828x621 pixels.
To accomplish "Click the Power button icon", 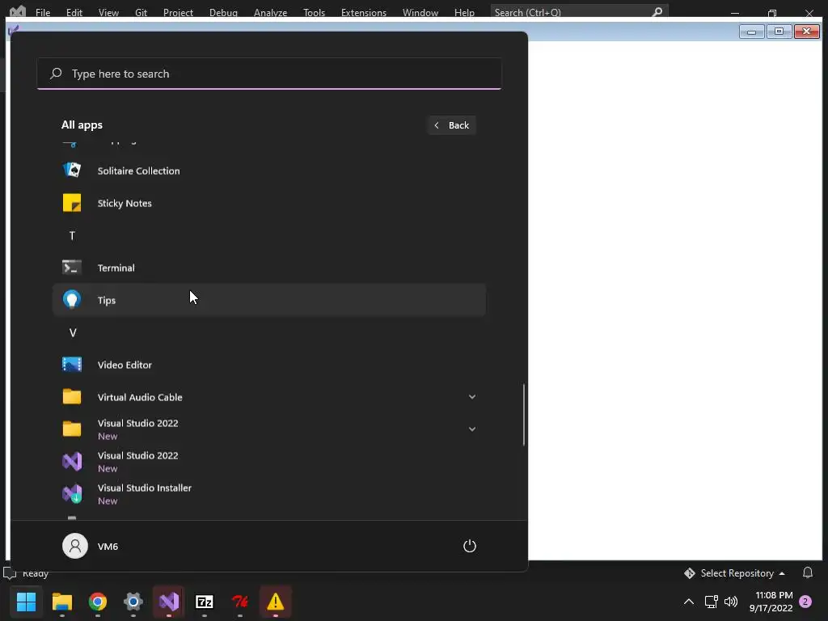I will (470, 546).
